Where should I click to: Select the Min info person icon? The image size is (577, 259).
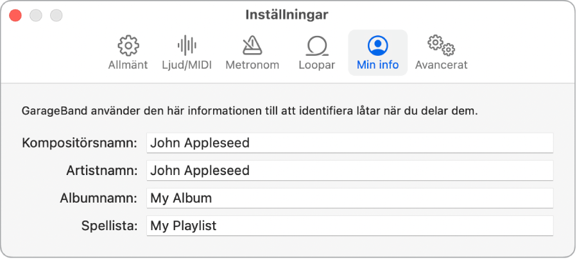pos(378,46)
